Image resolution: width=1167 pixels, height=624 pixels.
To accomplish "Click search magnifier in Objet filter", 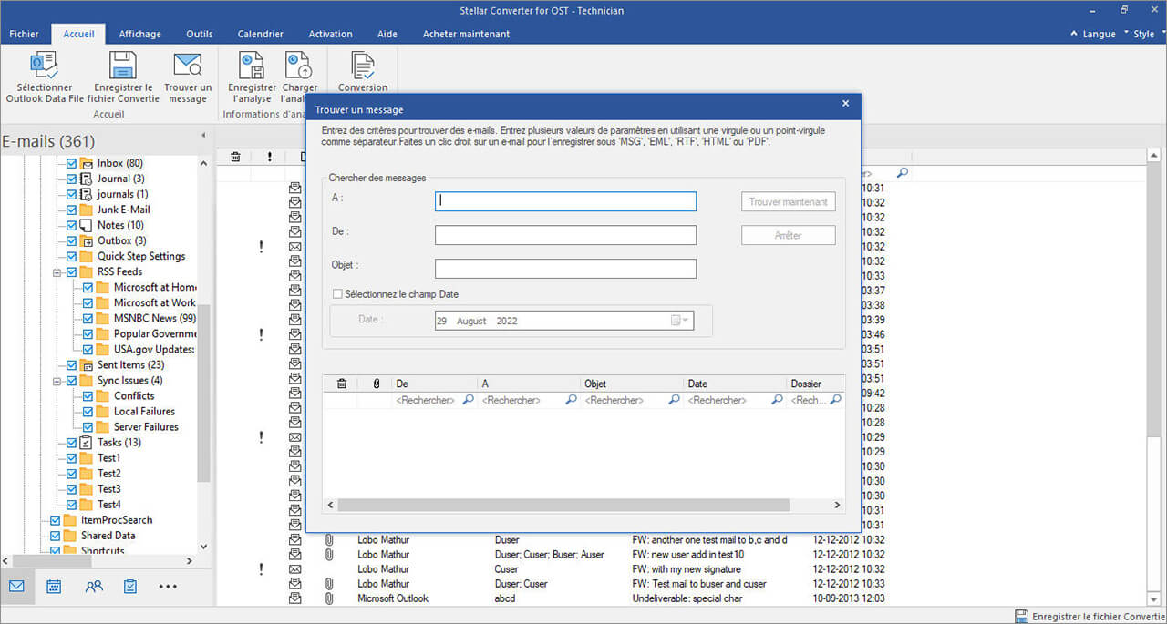I will (674, 400).
